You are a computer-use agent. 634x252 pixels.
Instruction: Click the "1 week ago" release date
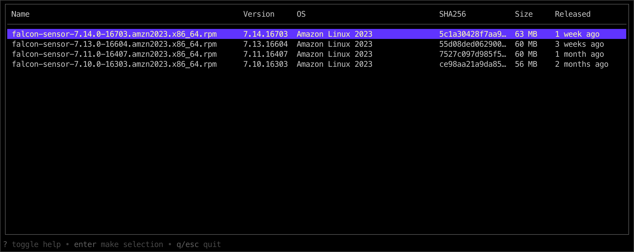pos(577,34)
